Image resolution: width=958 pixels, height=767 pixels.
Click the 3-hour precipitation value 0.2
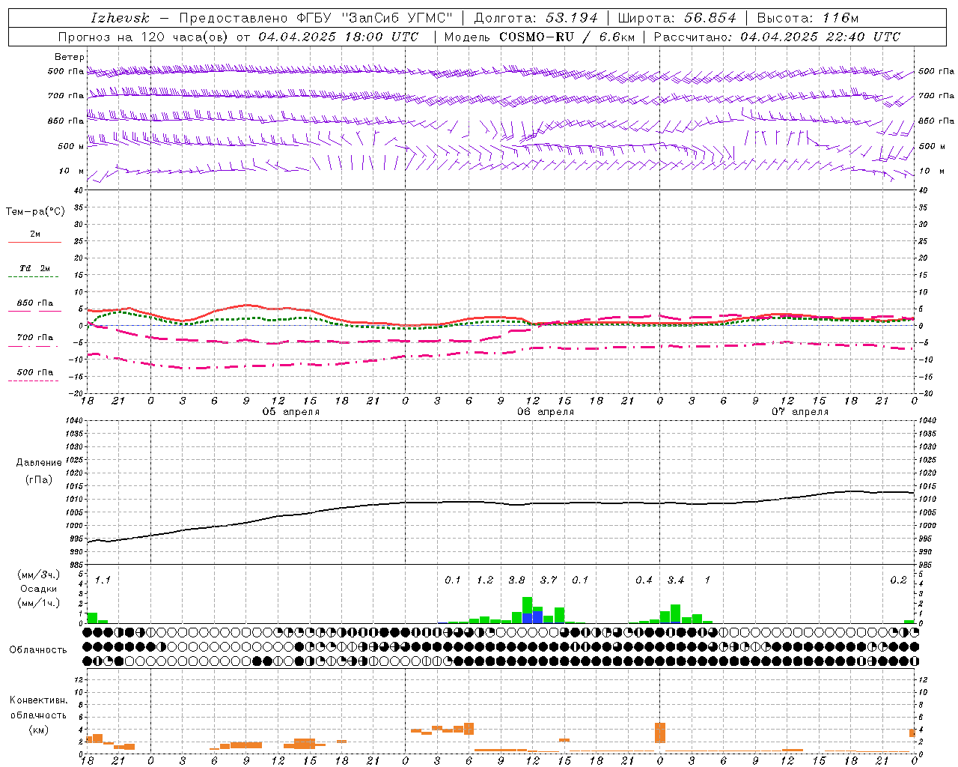point(899,580)
